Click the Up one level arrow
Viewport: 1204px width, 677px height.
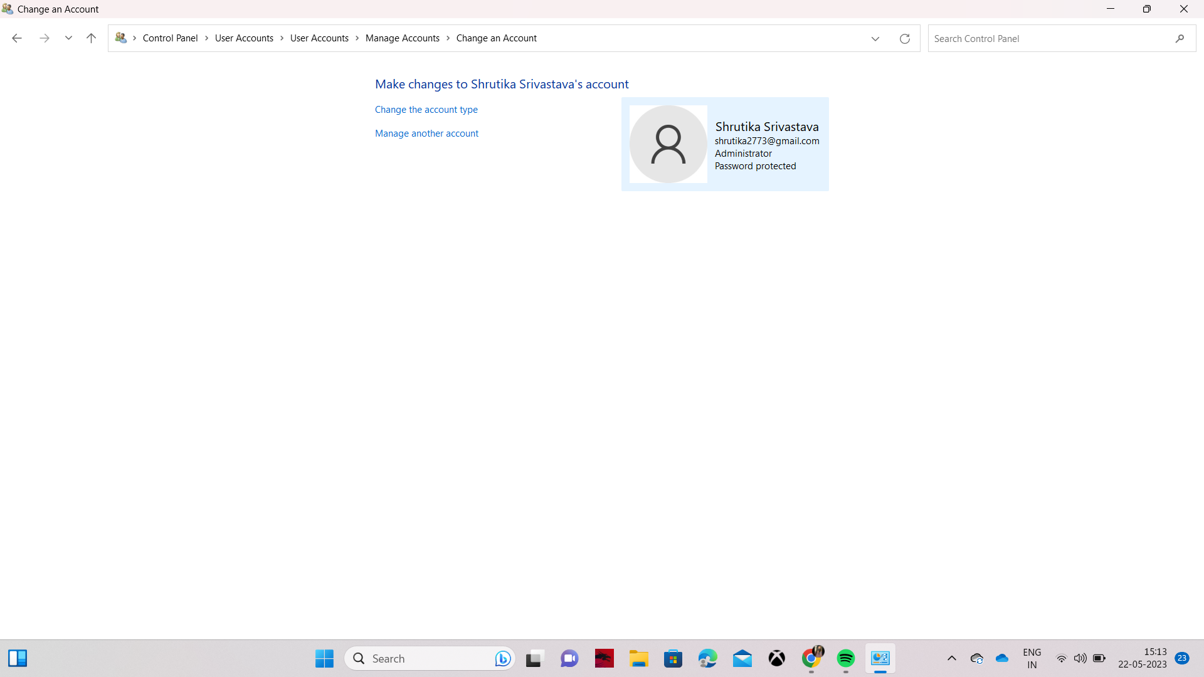91,38
